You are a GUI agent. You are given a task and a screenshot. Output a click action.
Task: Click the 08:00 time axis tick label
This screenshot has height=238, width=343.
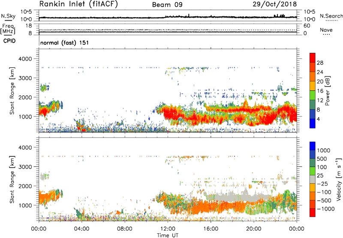click(125, 229)
